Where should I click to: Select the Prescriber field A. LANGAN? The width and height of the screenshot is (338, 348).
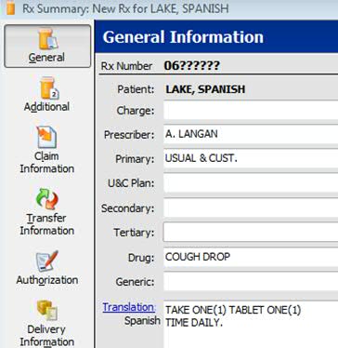(251, 135)
